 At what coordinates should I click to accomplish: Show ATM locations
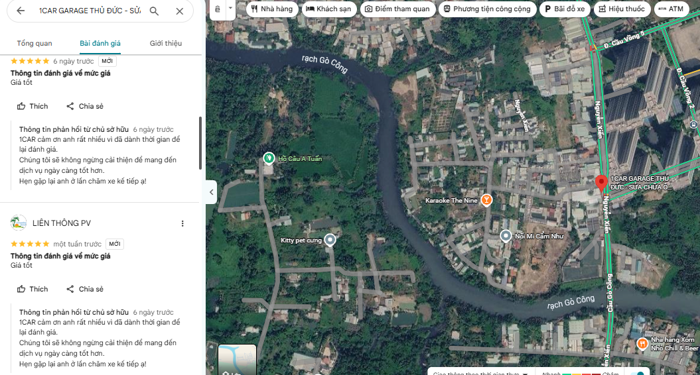pos(671,9)
